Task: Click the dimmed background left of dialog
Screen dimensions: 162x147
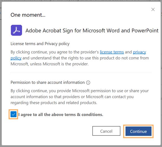Action: tap(1, 72)
